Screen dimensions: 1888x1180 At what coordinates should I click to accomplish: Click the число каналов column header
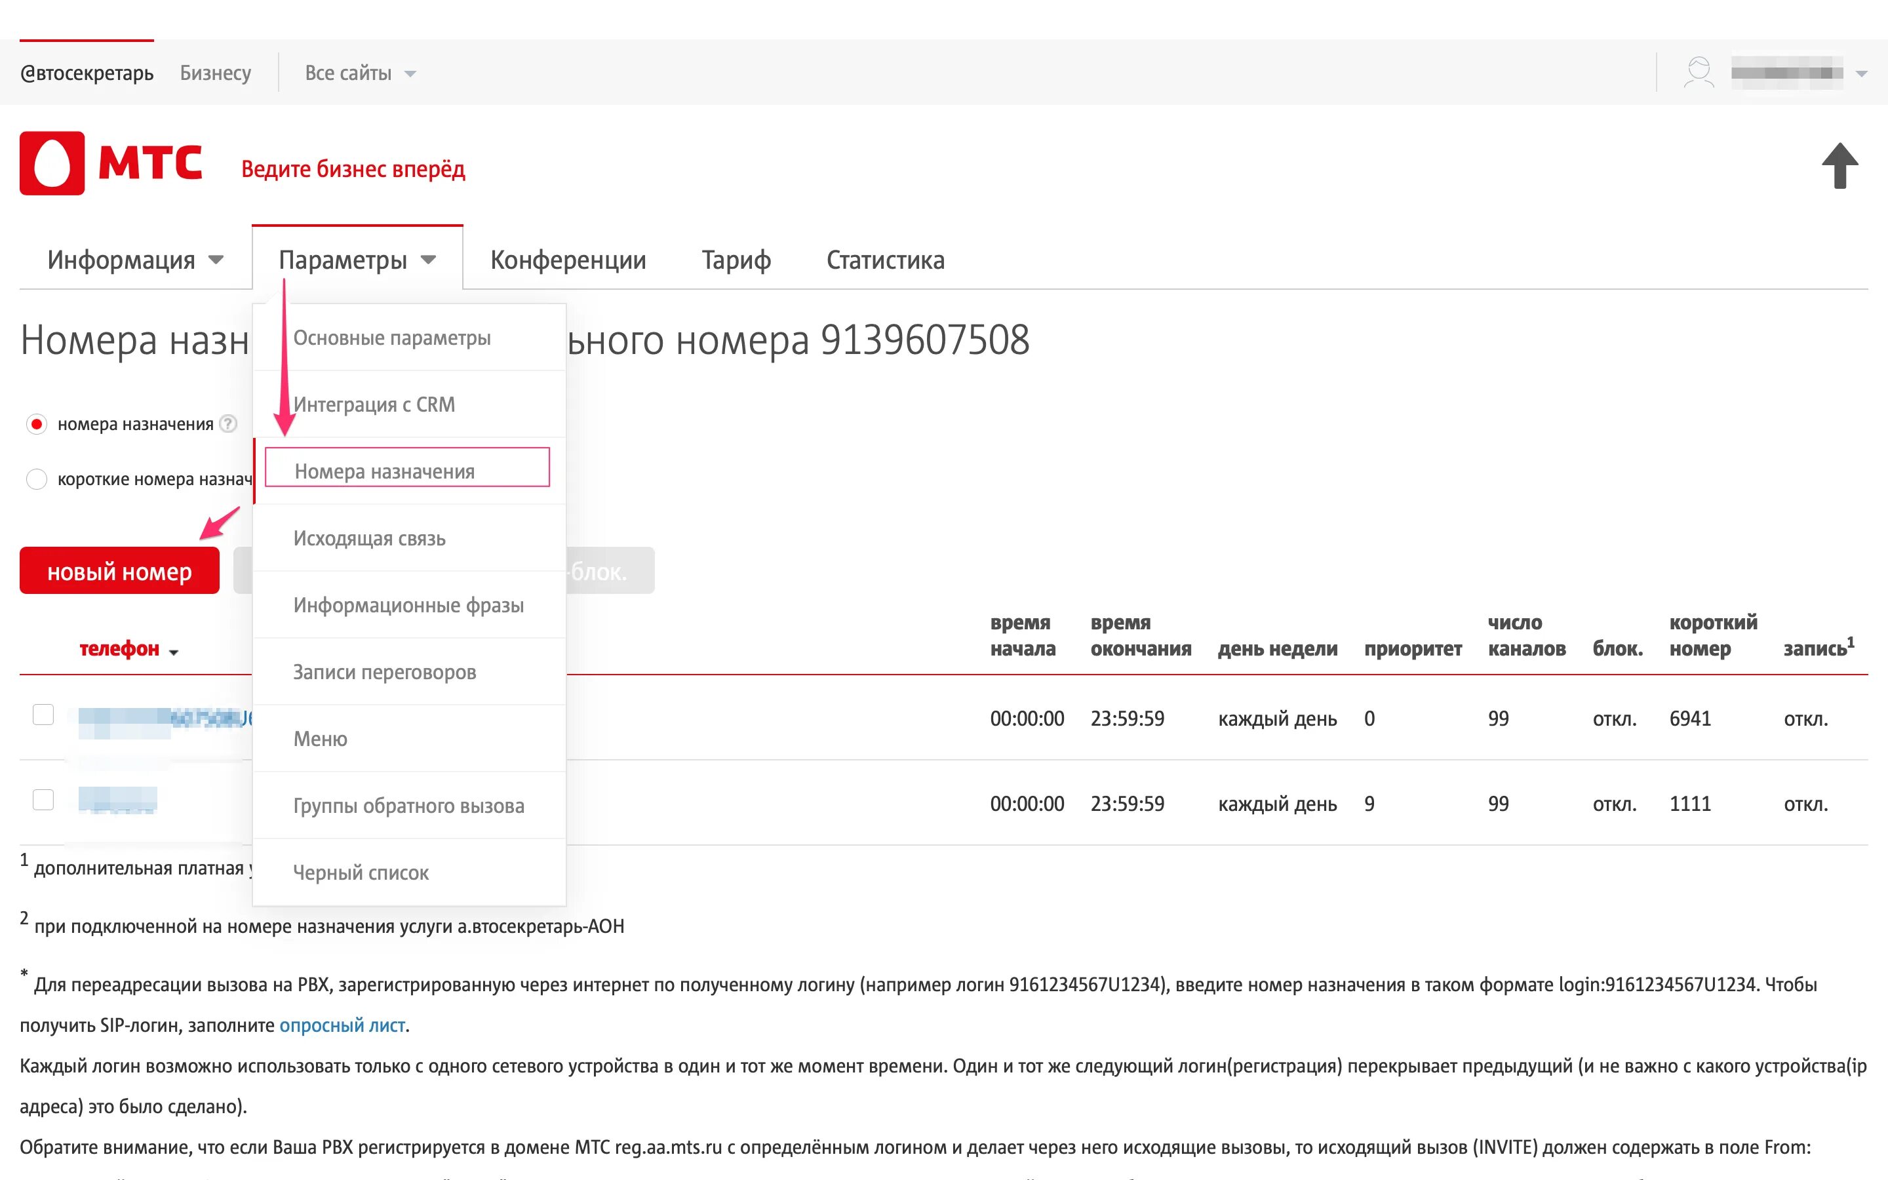click(x=1527, y=635)
